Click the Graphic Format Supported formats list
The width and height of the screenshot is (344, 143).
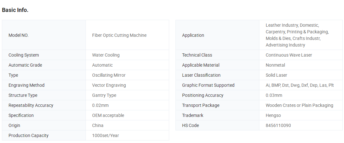pyautogui.click(x=300, y=85)
